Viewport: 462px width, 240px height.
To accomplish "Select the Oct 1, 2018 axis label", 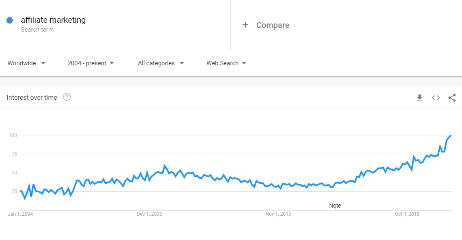I will pyautogui.click(x=407, y=214).
